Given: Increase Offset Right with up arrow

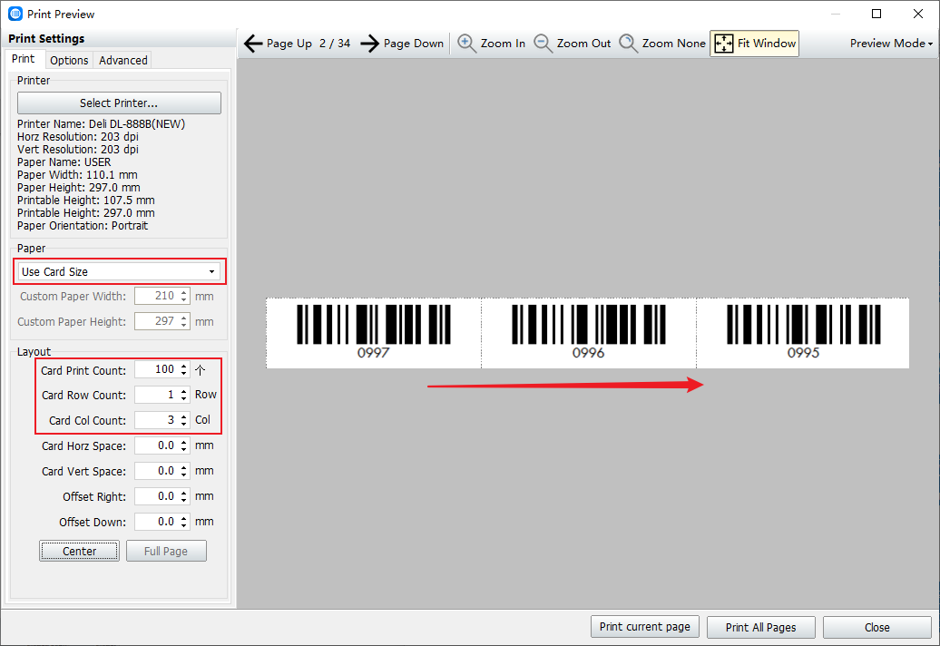Looking at the screenshot, I should click(x=184, y=492).
